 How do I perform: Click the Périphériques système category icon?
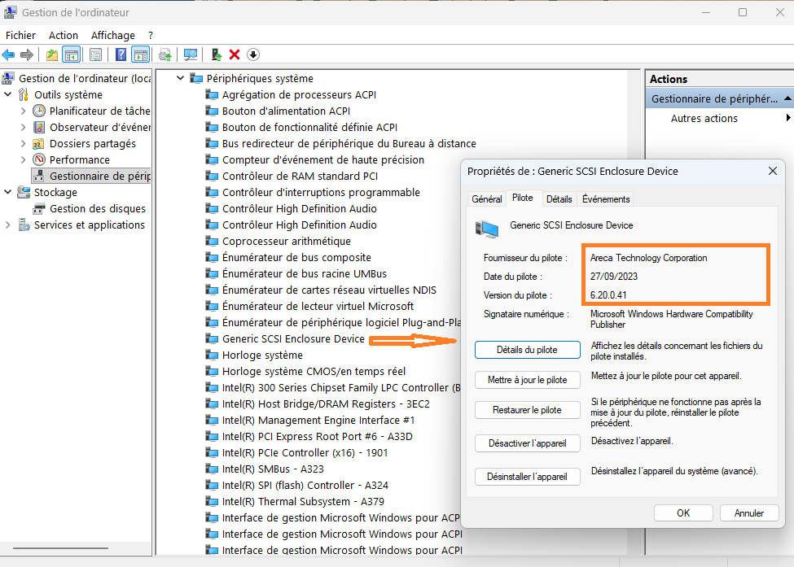click(x=196, y=78)
